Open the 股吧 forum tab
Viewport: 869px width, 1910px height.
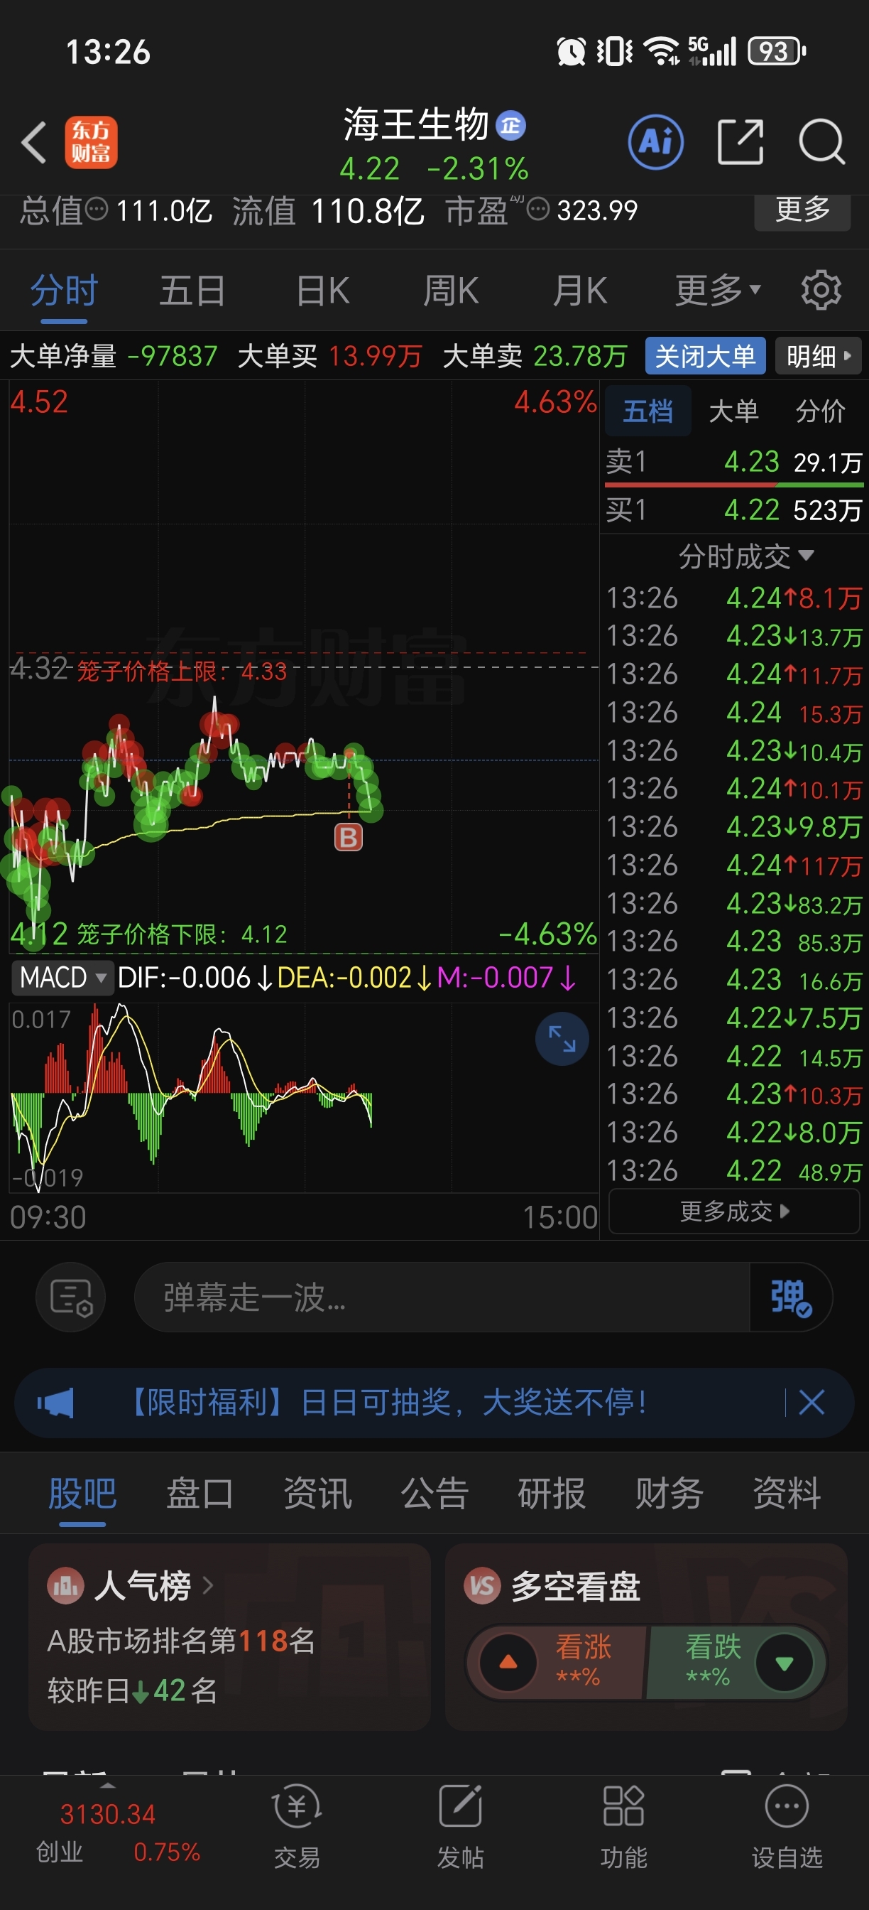tap(82, 1494)
